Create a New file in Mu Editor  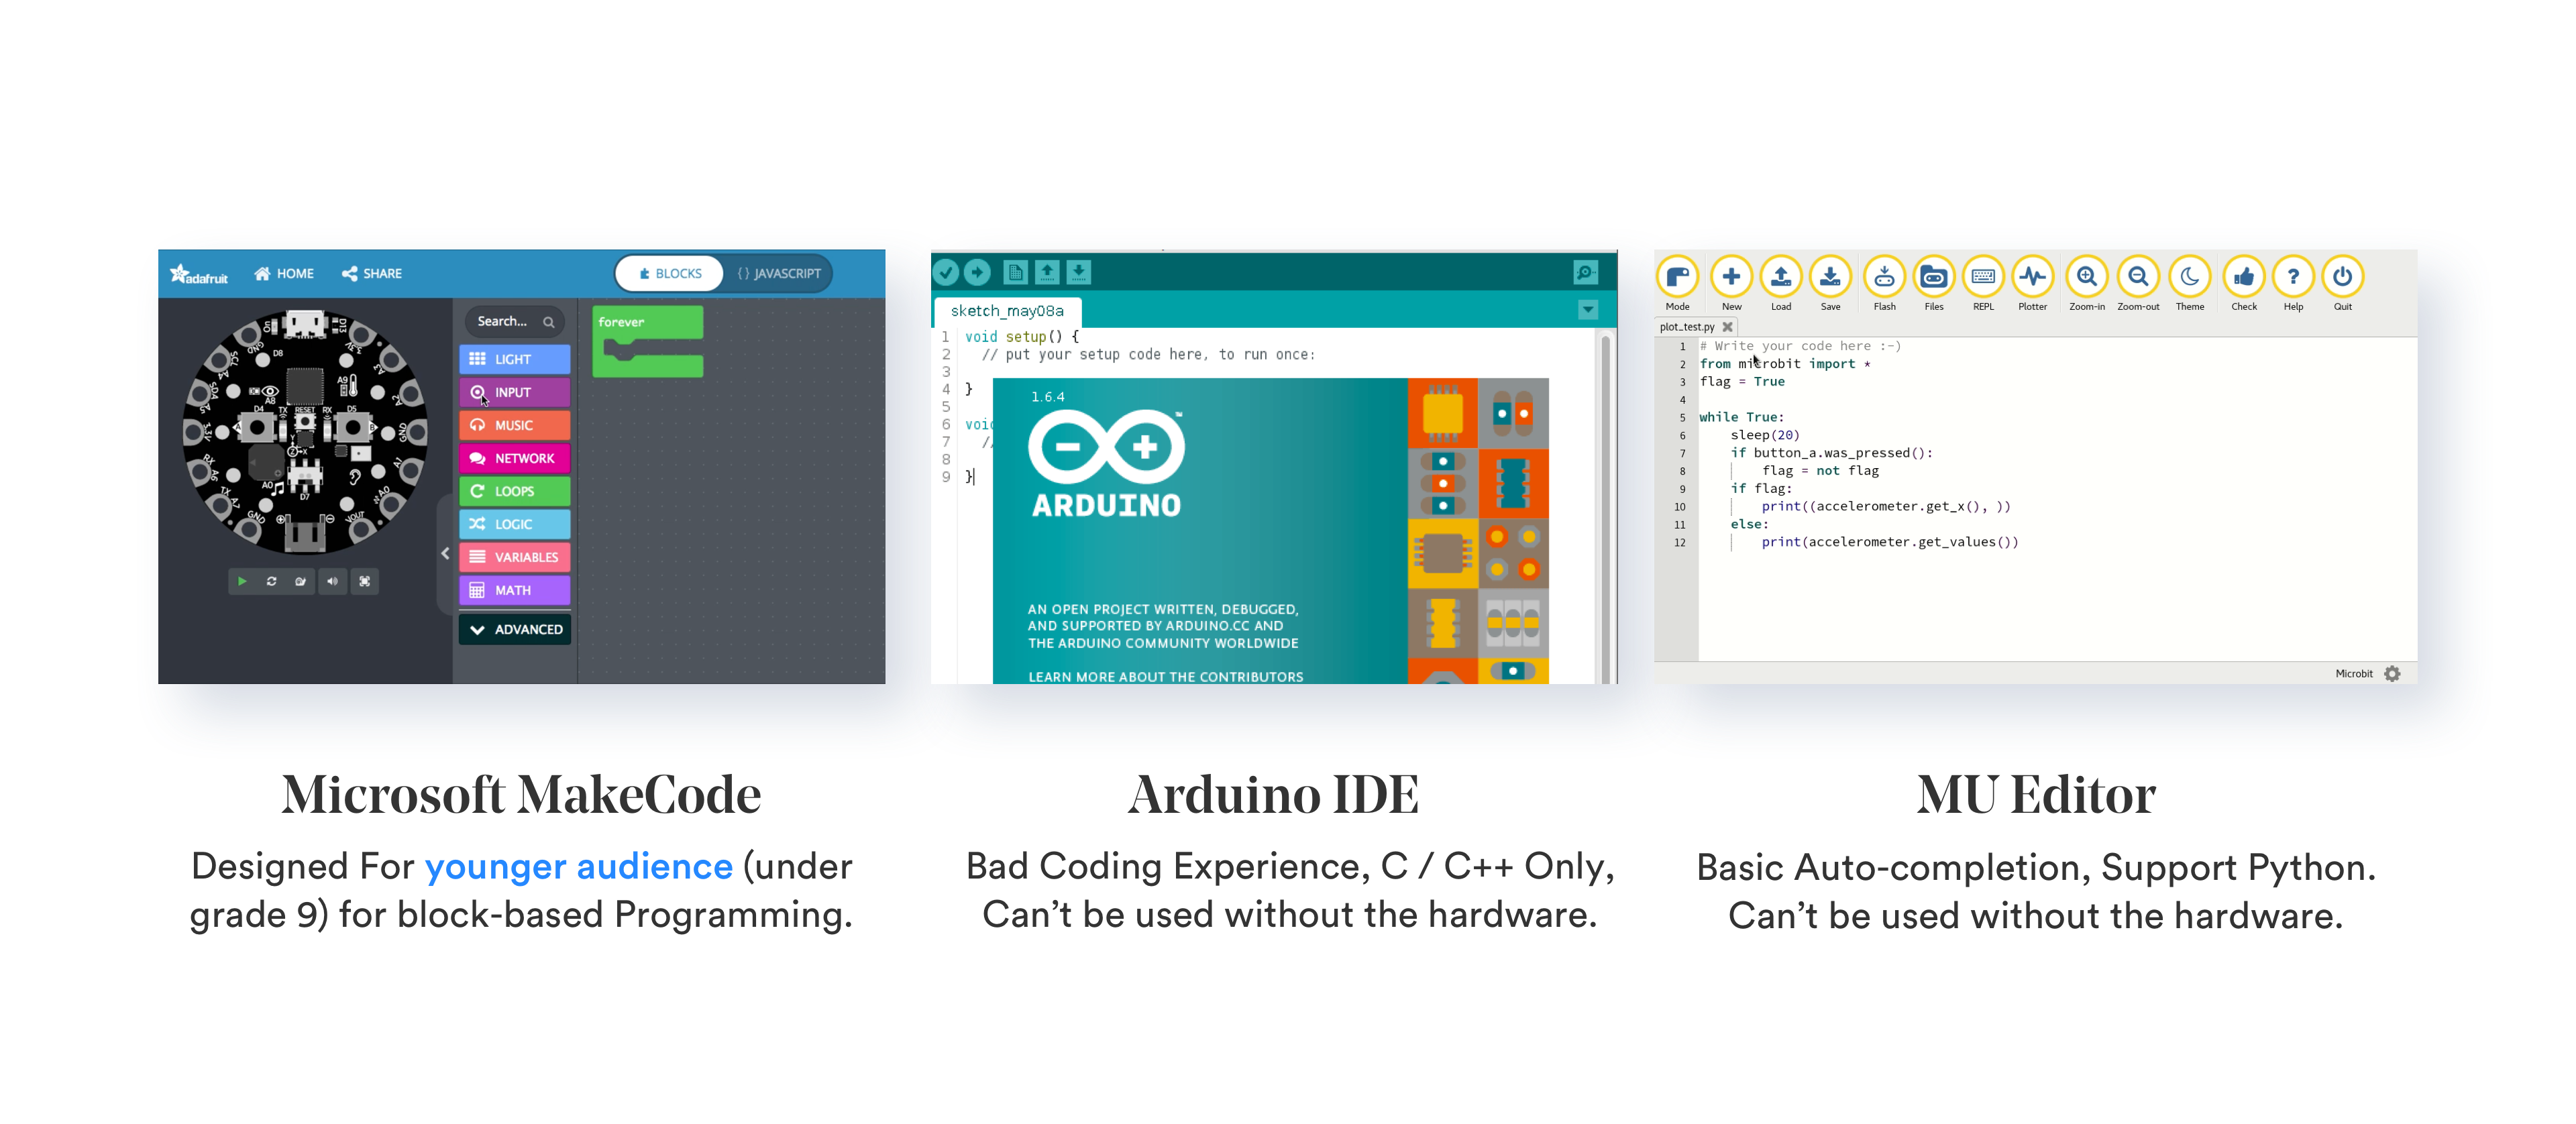1731,283
